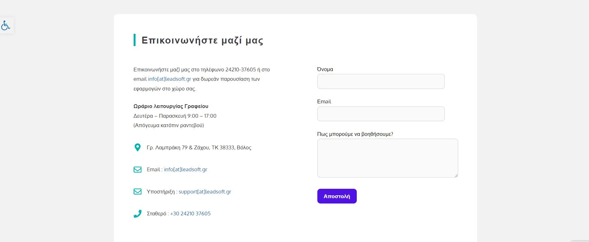Click into the message textarea

pyautogui.click(x=387, y=158)
